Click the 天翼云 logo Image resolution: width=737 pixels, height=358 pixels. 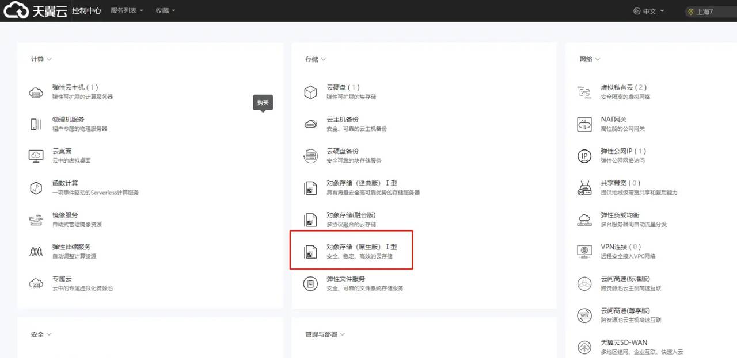[34, 10]
